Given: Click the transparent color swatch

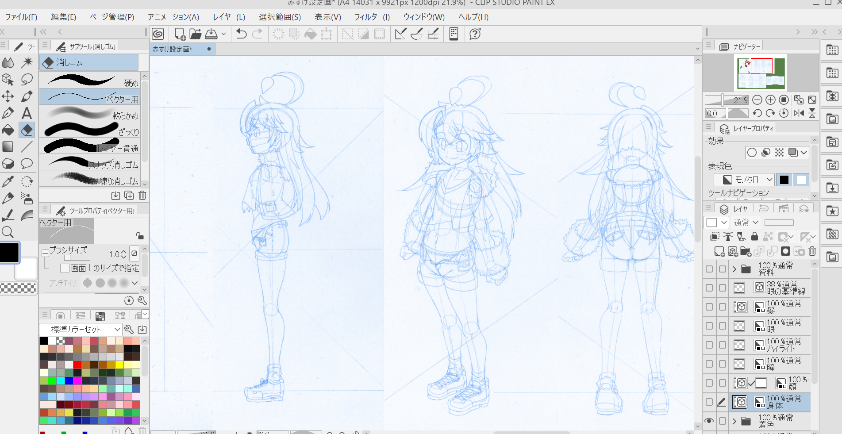Looking at the screenshot, I should [18, 288].
